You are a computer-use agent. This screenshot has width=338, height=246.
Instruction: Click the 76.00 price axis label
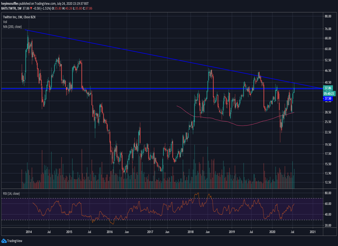coord(328,29)
